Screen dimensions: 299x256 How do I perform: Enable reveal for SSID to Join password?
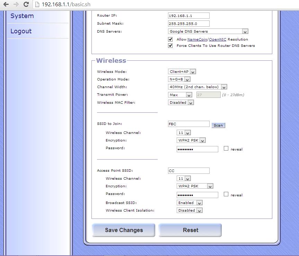pos(226,148)
